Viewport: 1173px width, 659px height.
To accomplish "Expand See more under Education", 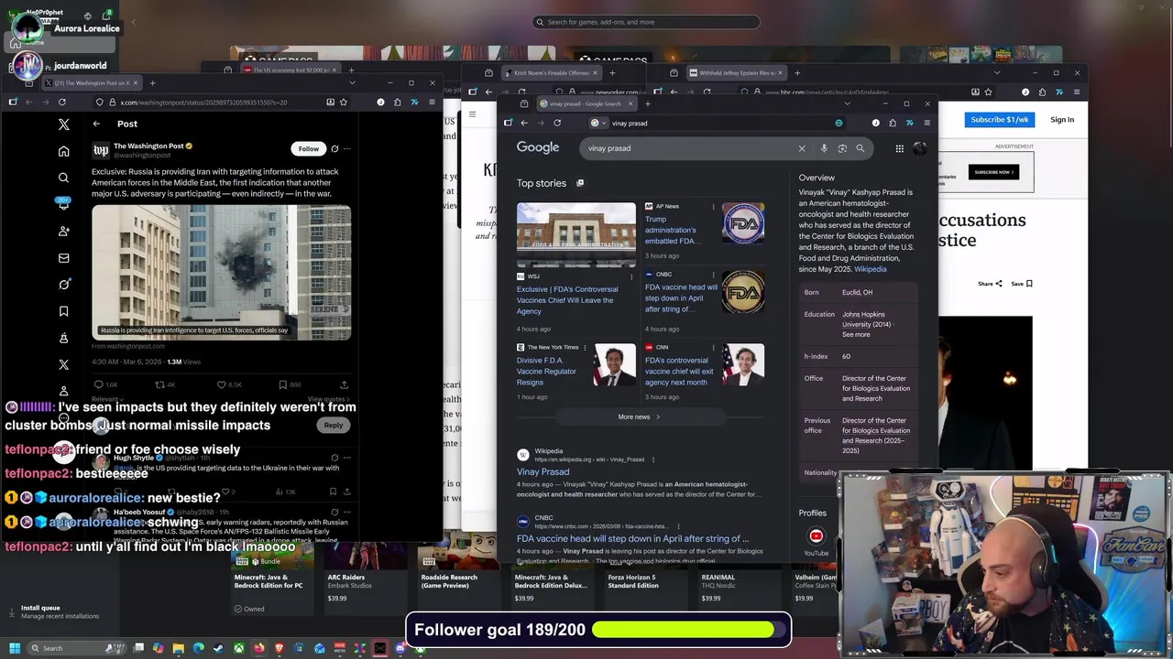I will 856,334.
